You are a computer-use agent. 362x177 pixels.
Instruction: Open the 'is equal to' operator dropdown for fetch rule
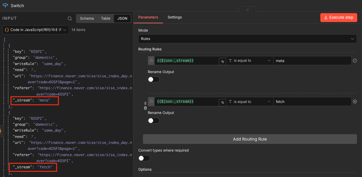click(x=250, y=101)
